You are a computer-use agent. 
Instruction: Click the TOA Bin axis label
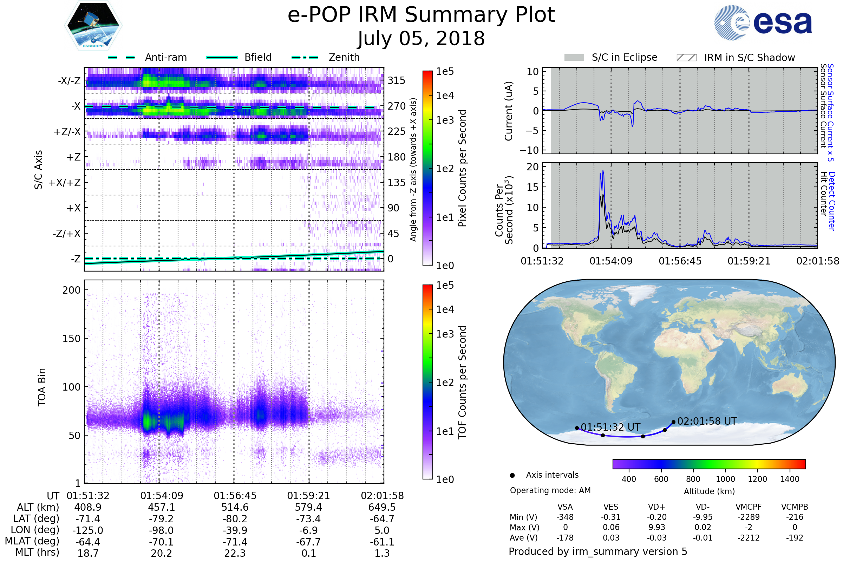(42, 387)
